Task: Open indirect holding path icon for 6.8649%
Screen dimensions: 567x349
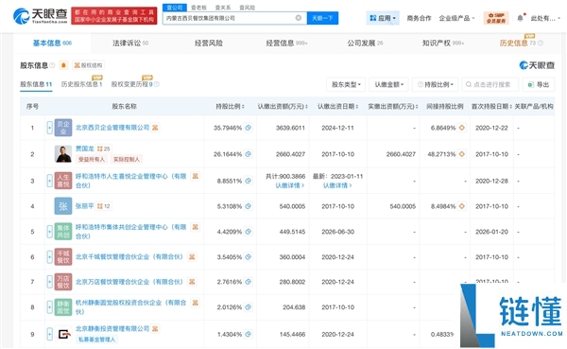Action: [x=462, y=128]
